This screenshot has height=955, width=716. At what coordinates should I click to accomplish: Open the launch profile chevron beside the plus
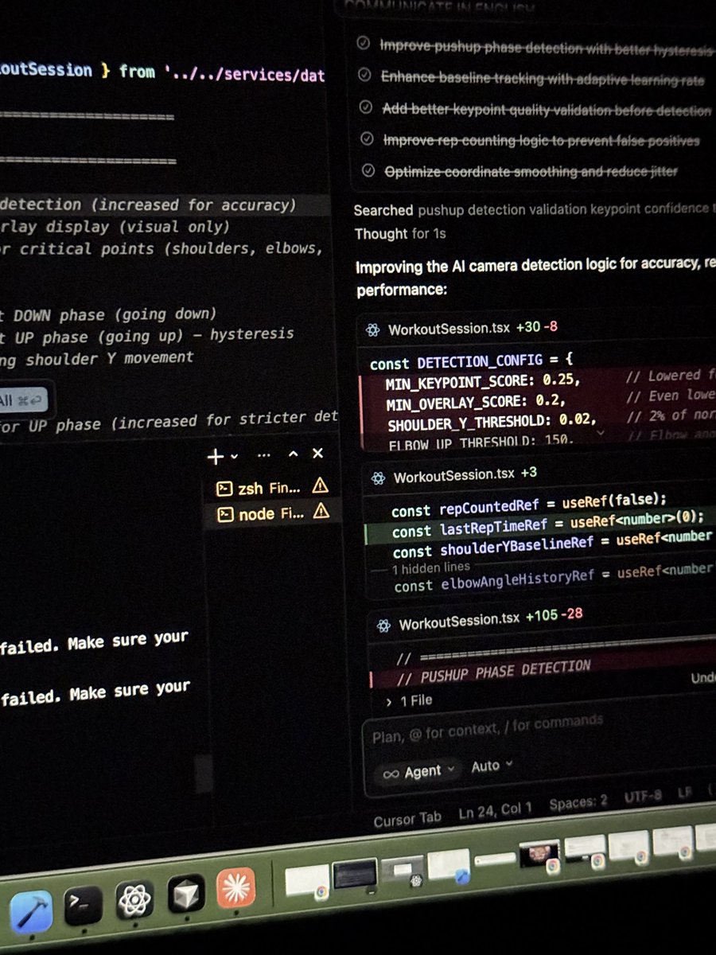tap(233, 457)
